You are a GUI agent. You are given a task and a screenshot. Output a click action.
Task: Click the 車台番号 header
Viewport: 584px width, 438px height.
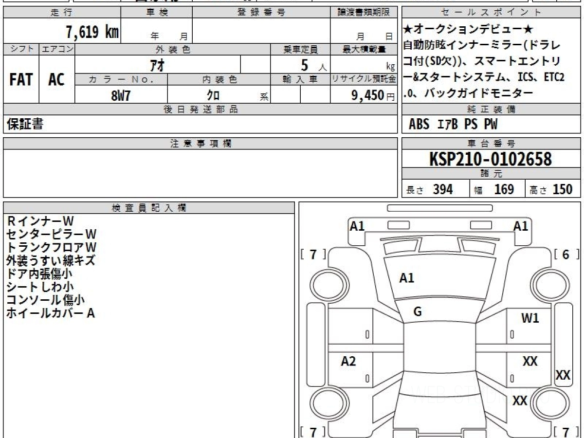pyautogui.click(x=492, y=144)
